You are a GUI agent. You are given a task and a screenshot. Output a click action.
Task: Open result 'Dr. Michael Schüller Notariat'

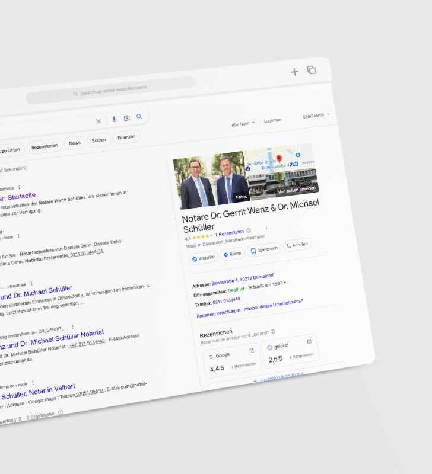pos(52,340)
